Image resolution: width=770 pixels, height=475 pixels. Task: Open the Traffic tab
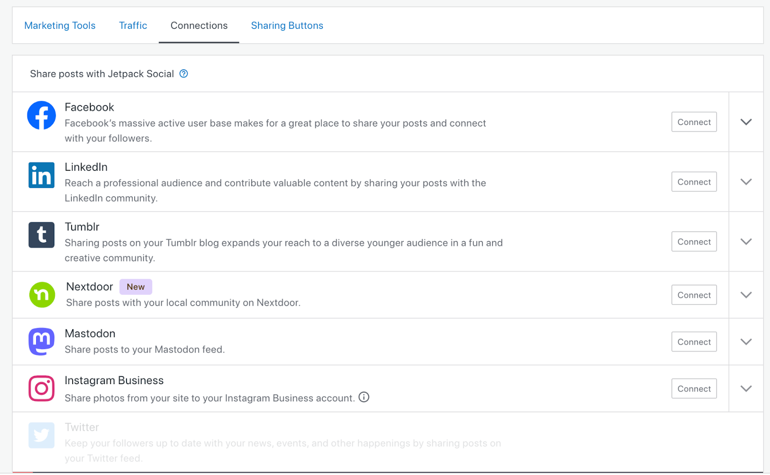point(133,25)
